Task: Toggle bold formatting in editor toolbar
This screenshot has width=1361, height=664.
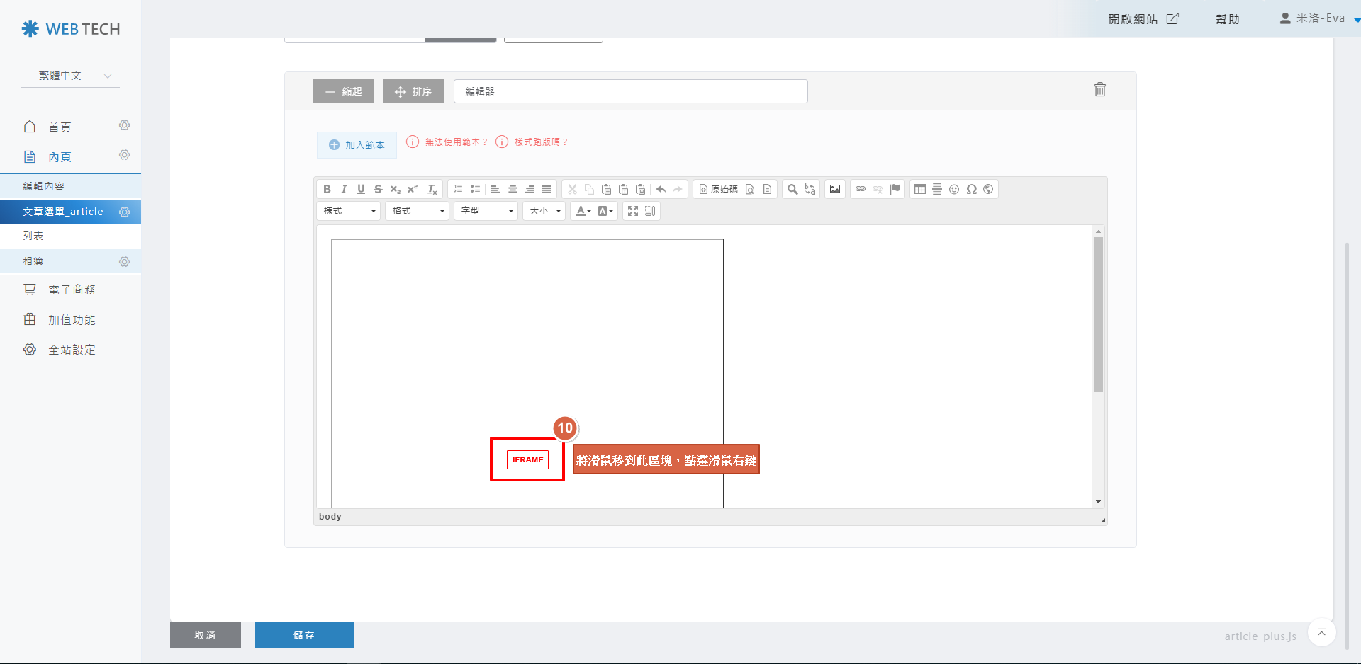Action: click(x=327, y=189)
